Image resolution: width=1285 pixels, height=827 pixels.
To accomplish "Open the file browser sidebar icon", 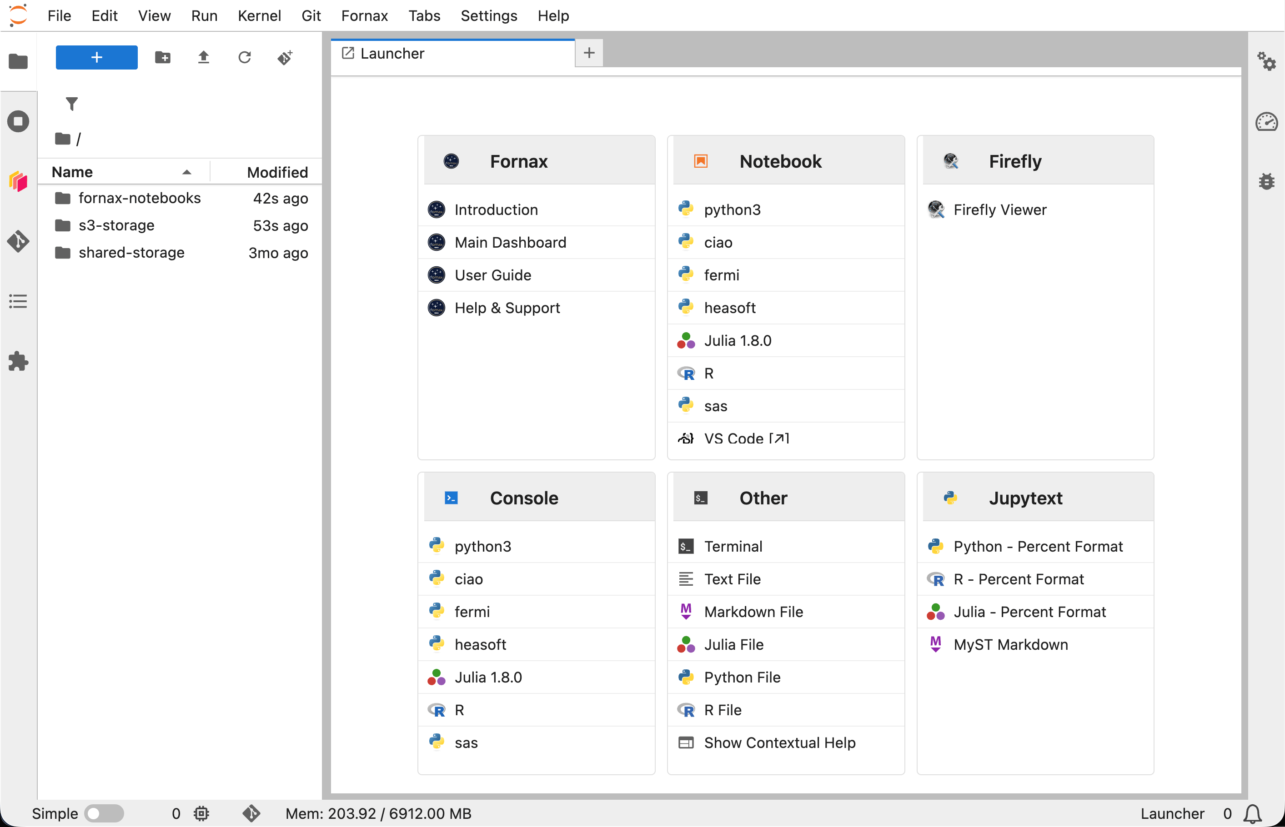I will coord(18,62).
